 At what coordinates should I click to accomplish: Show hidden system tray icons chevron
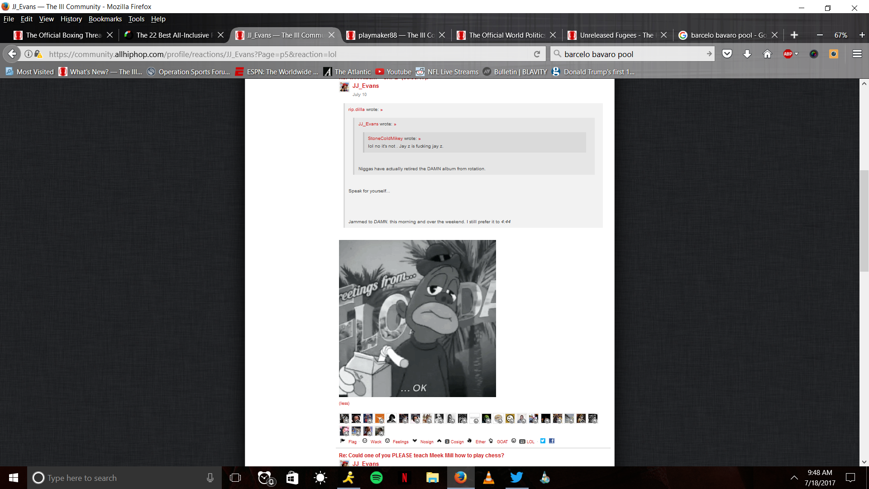point(794,478)
